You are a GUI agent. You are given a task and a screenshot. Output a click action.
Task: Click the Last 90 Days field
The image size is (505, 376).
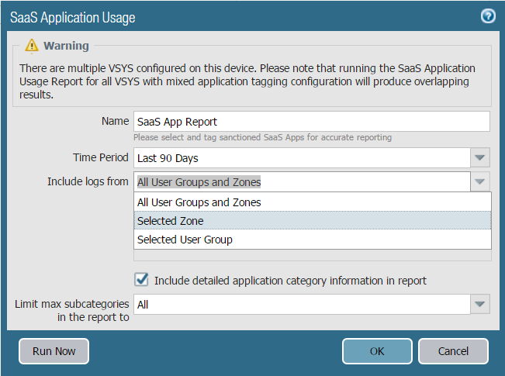point(302,158)
